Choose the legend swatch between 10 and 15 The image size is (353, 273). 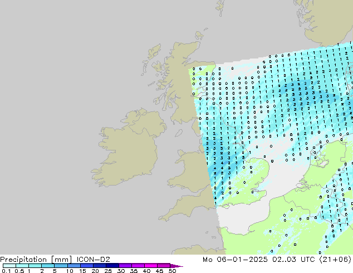coord(73,266)
